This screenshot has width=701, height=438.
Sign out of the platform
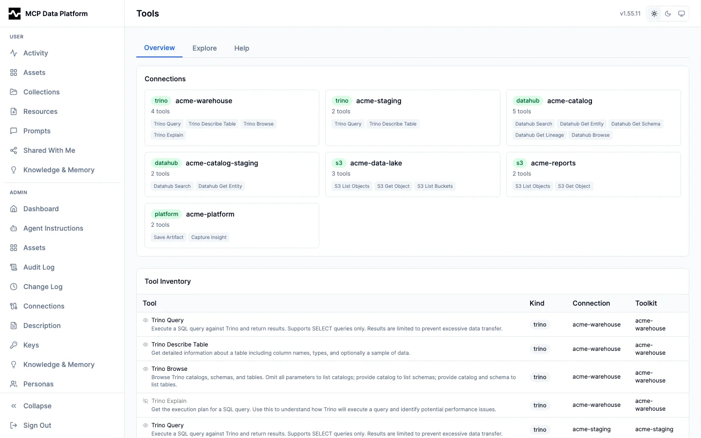(37, 425)
